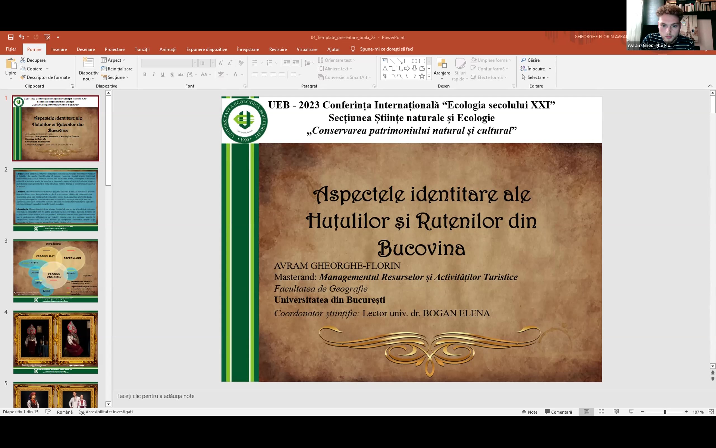
Task: Toggle the Note pane button
Action: (529, 412)
